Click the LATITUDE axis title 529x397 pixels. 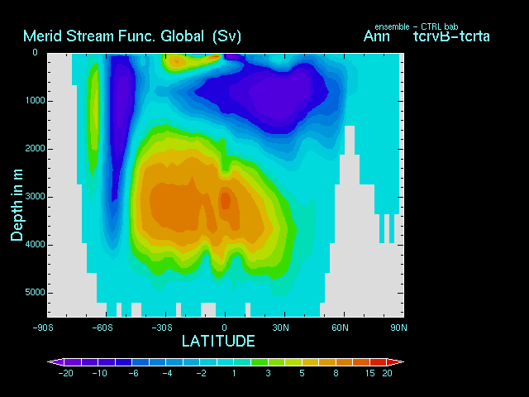click(218, 341)
